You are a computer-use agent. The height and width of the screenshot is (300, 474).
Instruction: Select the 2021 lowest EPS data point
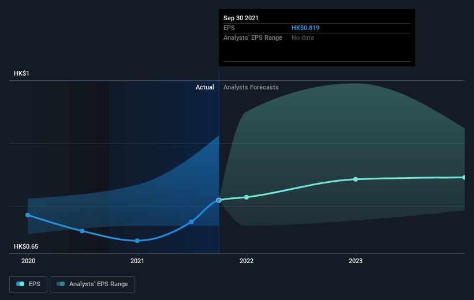click(137, 241)
